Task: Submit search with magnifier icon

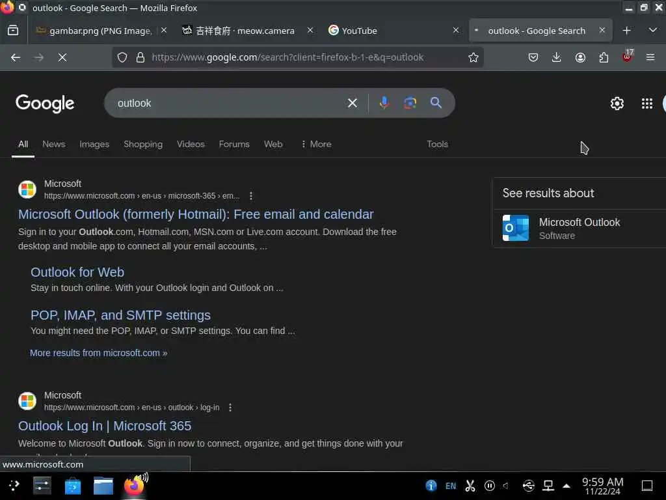Action: (x=436, y=103)
